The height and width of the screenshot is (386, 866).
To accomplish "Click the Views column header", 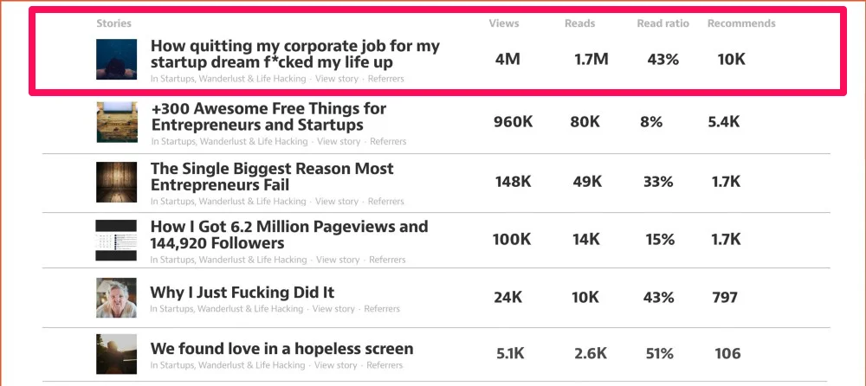I will tap(504, 23).
